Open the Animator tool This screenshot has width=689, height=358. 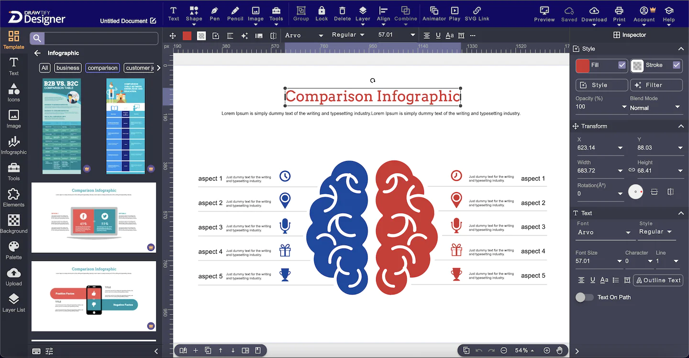[434, 13]
